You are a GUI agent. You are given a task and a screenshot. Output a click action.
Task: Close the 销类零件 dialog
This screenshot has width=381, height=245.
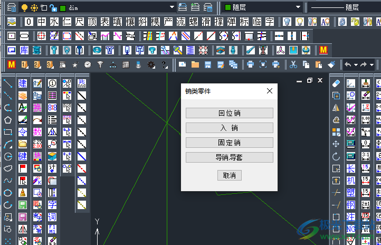click(x=270, y=91)
